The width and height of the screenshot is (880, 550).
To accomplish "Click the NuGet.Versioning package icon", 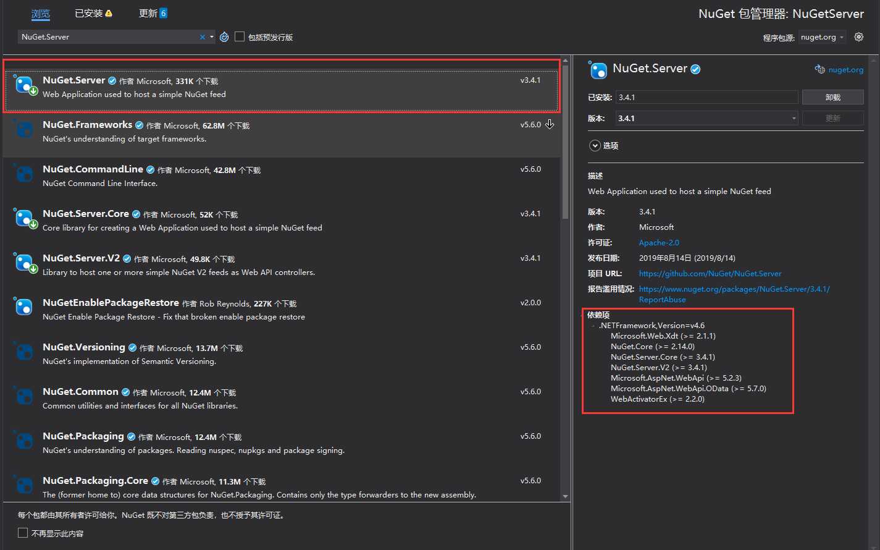I will 24,352.
